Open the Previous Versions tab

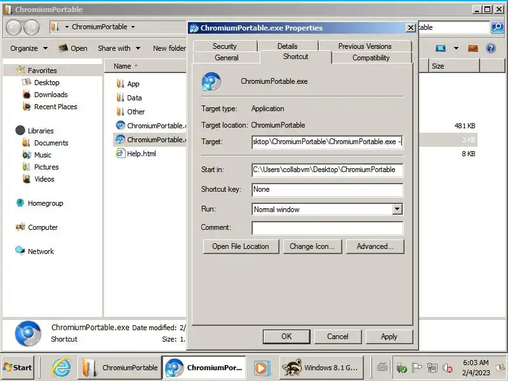tap(364, 46)
